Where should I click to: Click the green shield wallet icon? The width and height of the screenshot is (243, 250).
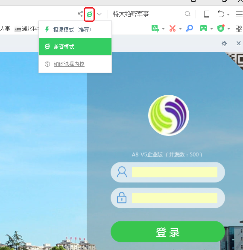[x=221, y=28]
